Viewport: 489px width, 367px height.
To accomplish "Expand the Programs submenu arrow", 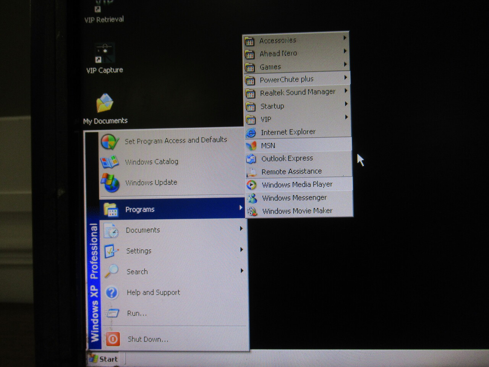I will click(x=241, y=208).
